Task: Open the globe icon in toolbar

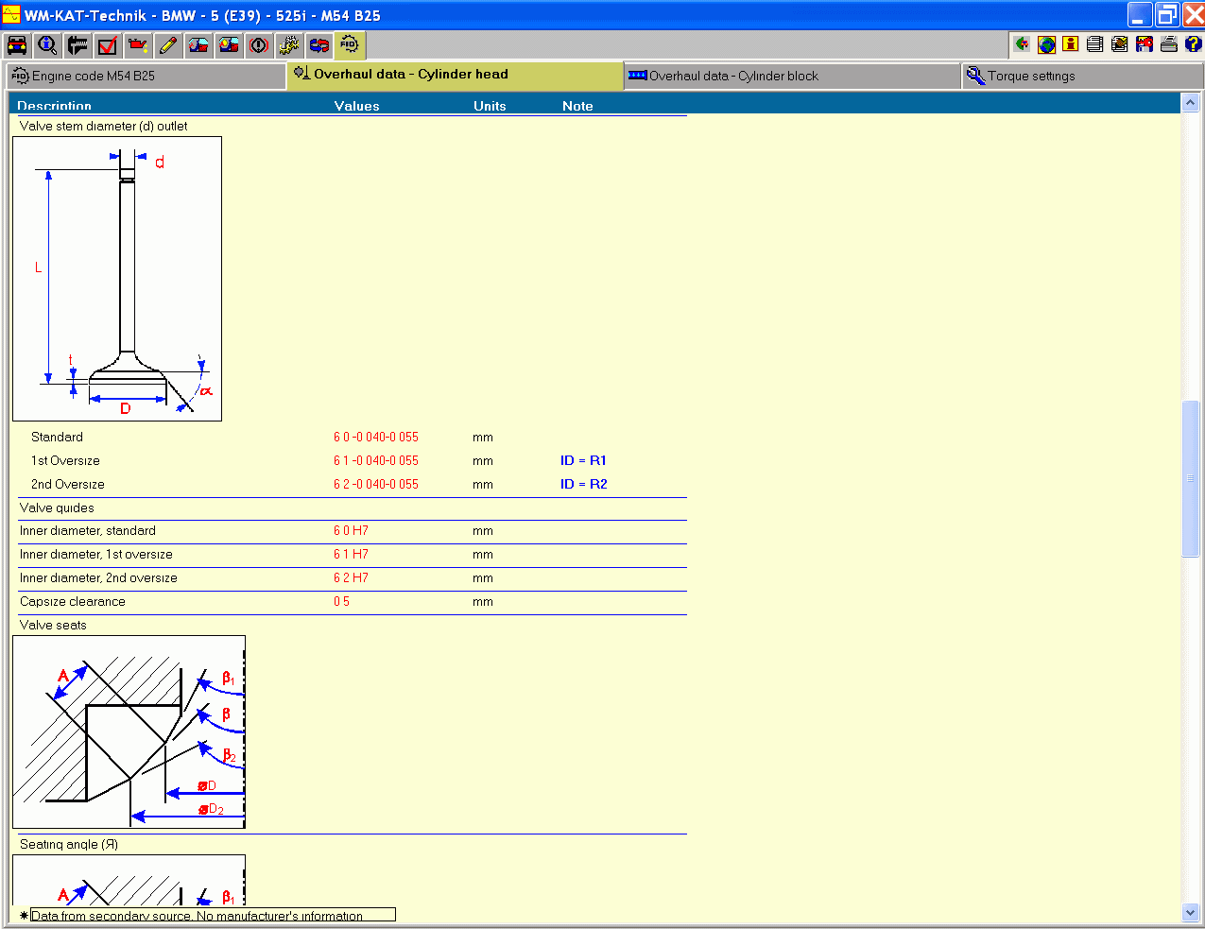Action: pyautogui.click(x=1046, y=43)
